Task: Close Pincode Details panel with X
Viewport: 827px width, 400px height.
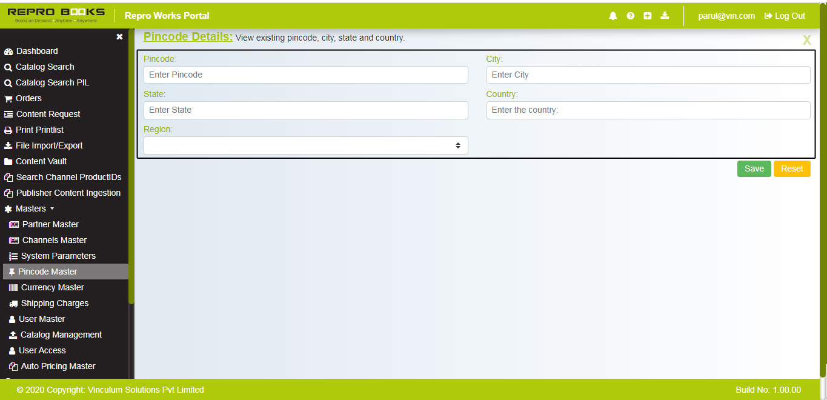Action: tap(806, 41)
